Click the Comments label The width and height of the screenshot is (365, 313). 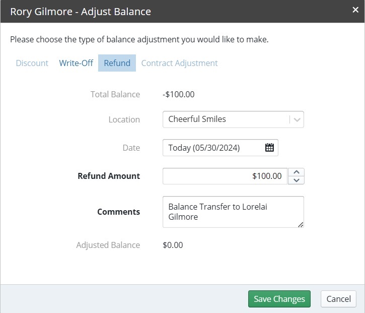tap(118, 212)
